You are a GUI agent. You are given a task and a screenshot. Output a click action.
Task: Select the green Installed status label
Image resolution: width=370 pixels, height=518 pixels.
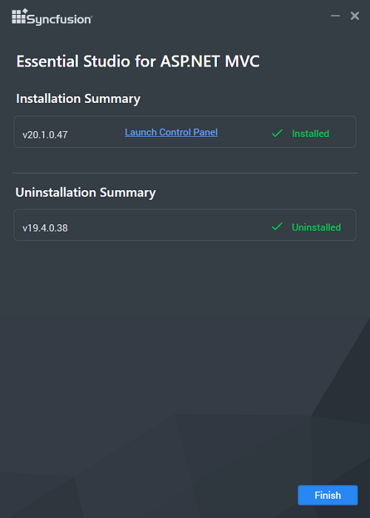coord(311,133)
